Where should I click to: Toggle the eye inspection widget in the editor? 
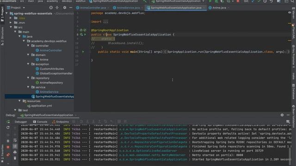click(x=290, y=12)
